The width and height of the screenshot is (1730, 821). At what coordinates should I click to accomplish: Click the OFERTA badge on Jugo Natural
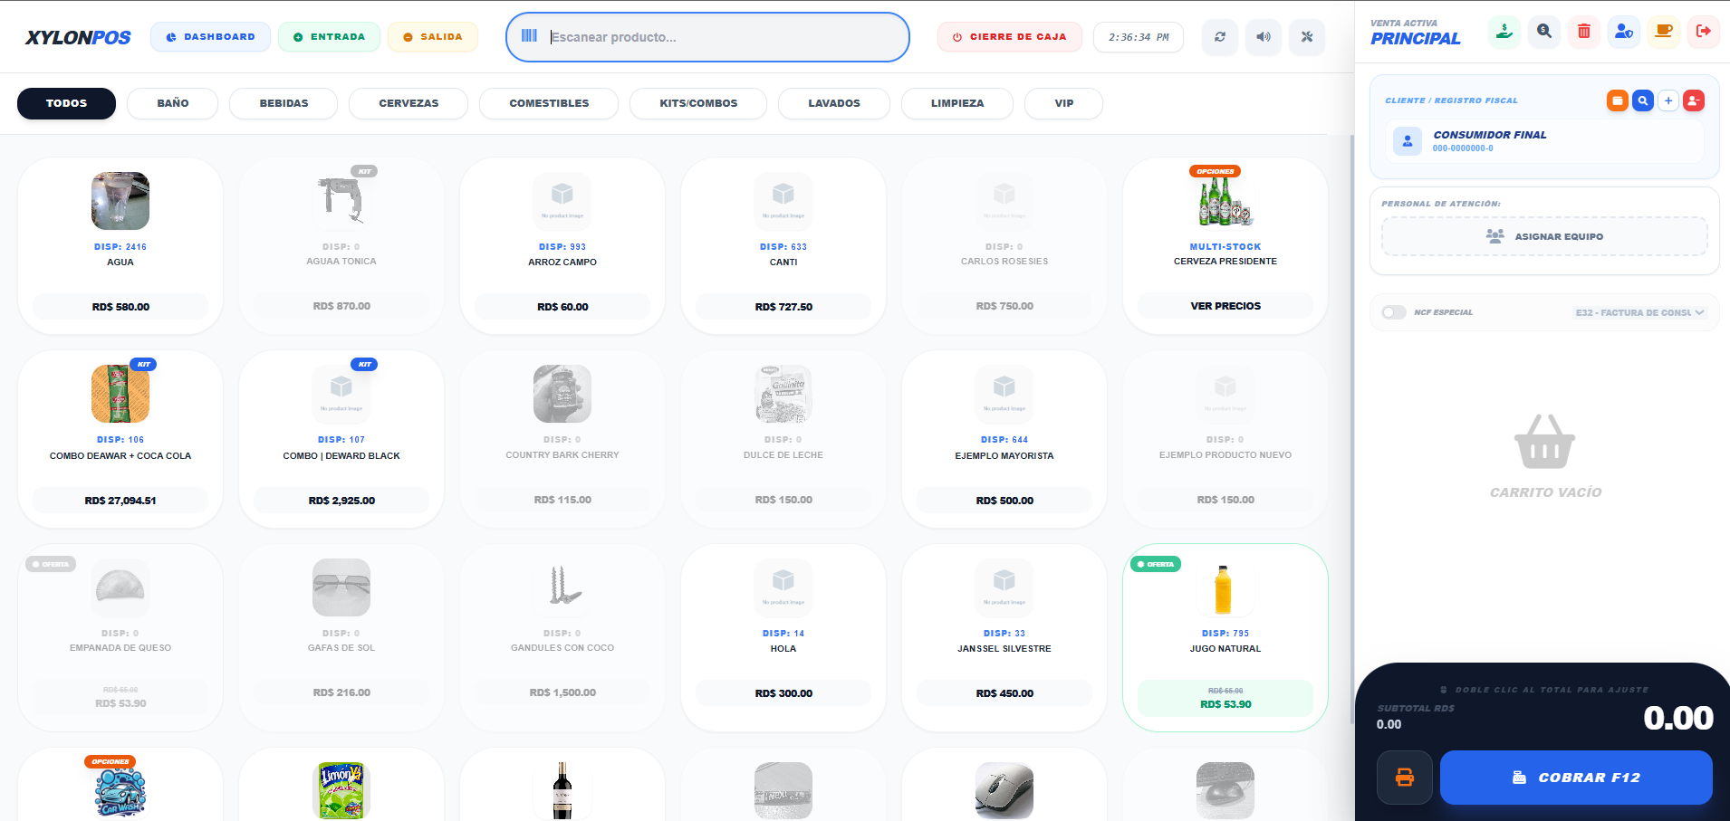point(1155,564)
